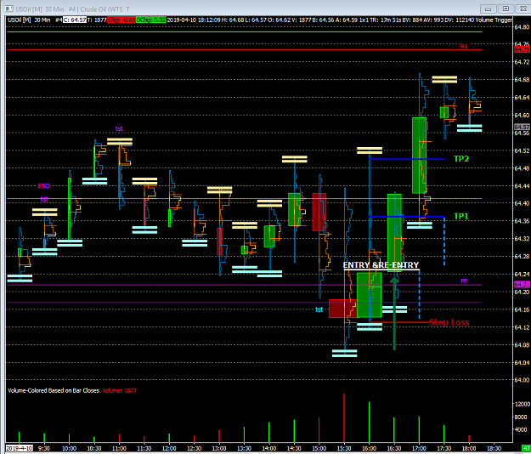Click the 12000 volume axis label
Image resolution: width=531 pixels, height=454 pixels.
(x=523, y=404)
